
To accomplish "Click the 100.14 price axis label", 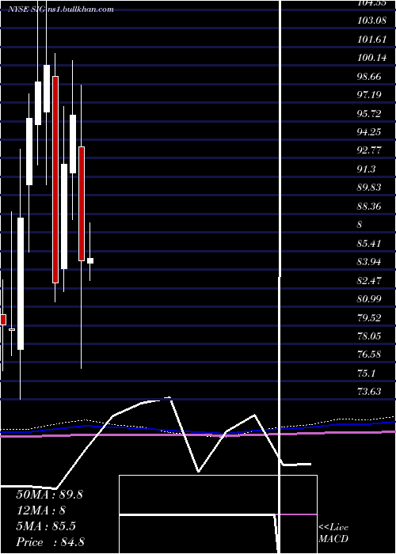I will pos(371,58).
